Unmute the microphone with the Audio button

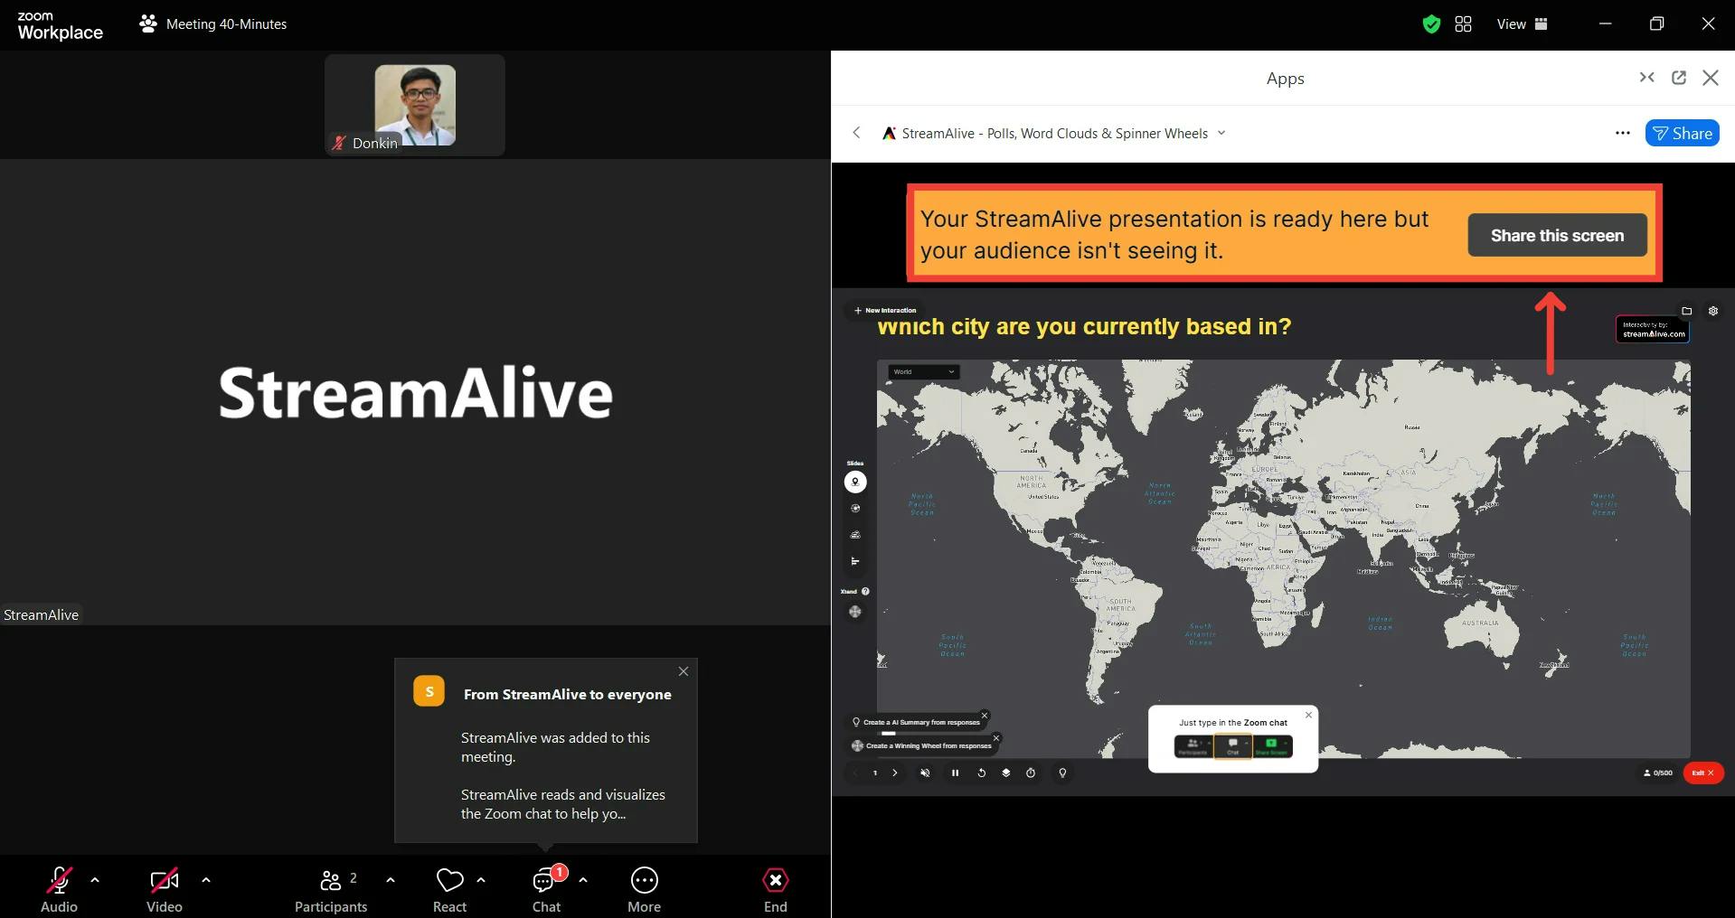click(60, 889)
